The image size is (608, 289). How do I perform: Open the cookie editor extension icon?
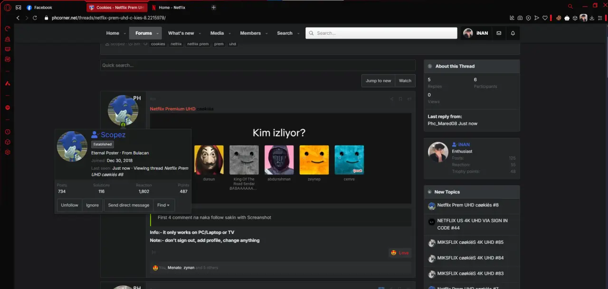[559, 18]
